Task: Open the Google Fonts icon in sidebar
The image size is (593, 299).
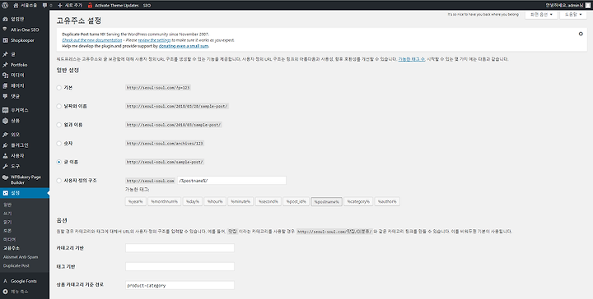Action: pyautogui.click(x=5, y=281)
